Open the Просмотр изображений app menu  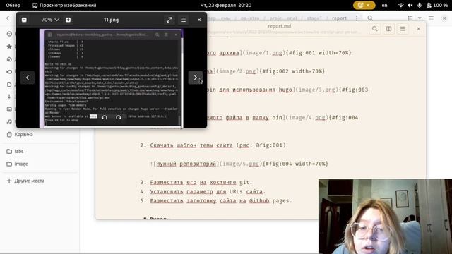click(64, 5)
